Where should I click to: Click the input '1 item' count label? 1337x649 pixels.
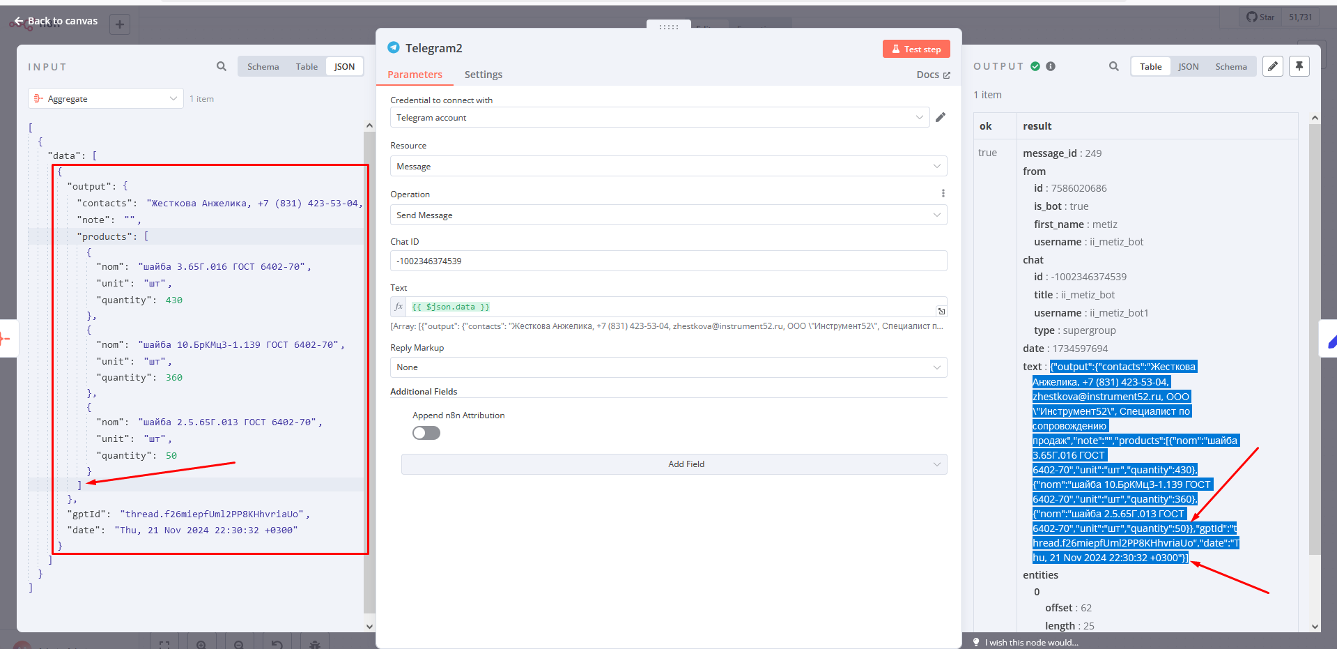(201, 99)
